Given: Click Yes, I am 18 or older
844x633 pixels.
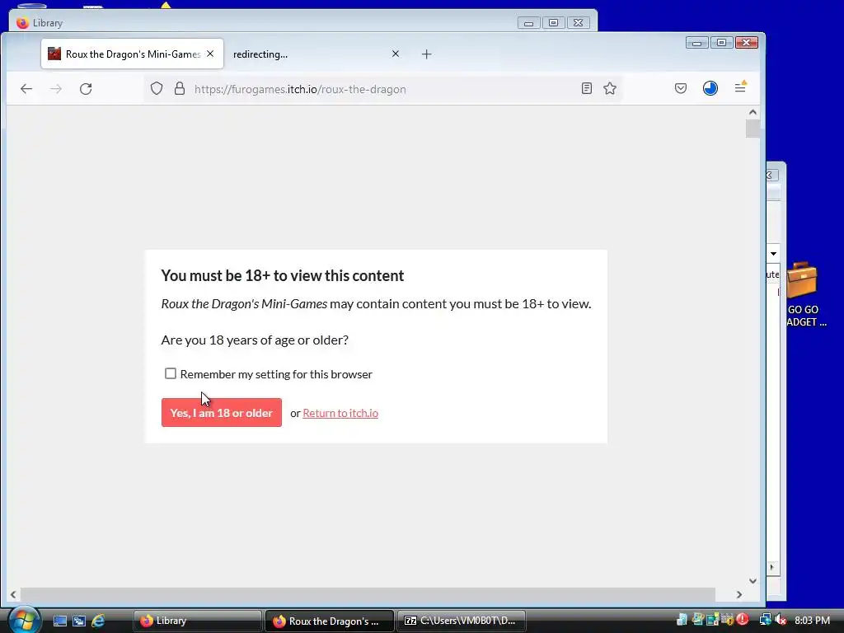Looking at the screenshot, I should tap(221, 413).
